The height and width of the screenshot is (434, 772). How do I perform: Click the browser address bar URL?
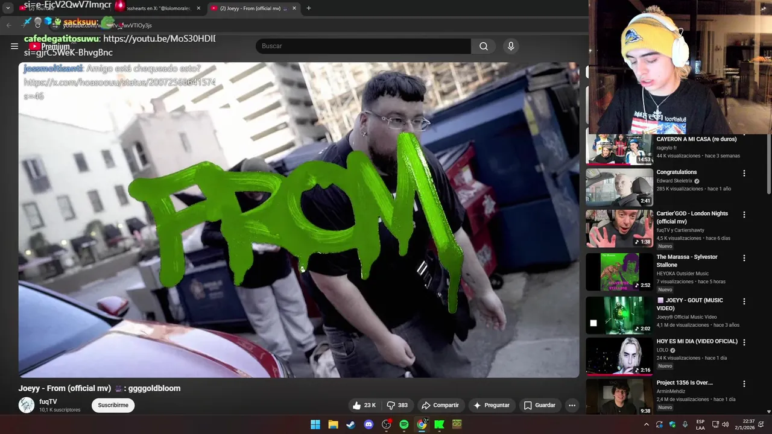pos(107,25)
